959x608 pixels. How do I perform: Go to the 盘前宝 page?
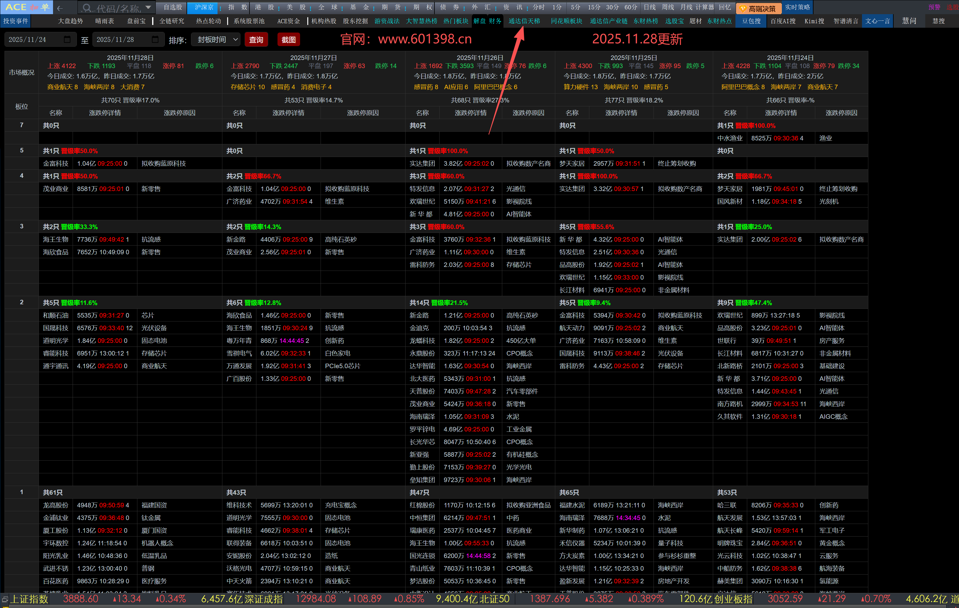click(136, 21)
